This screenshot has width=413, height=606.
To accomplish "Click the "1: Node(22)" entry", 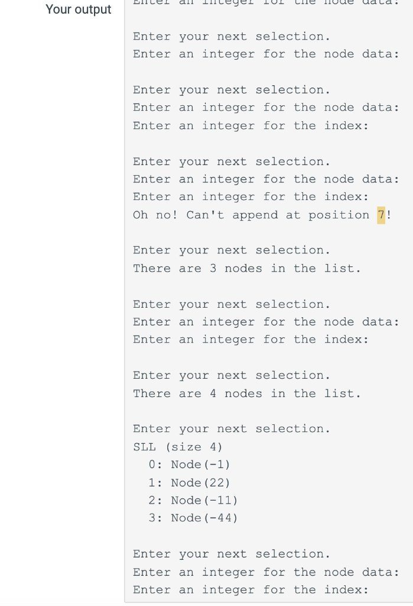I will [x=190, y=483].
